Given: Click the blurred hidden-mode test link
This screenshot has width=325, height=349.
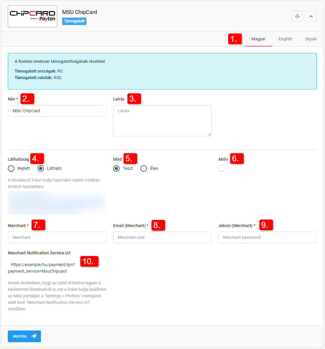Looking at the screenshot, I should pos(57,203).
